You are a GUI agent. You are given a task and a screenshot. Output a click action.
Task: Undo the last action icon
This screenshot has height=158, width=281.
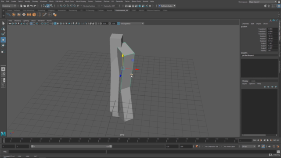(x=31, y=6)
